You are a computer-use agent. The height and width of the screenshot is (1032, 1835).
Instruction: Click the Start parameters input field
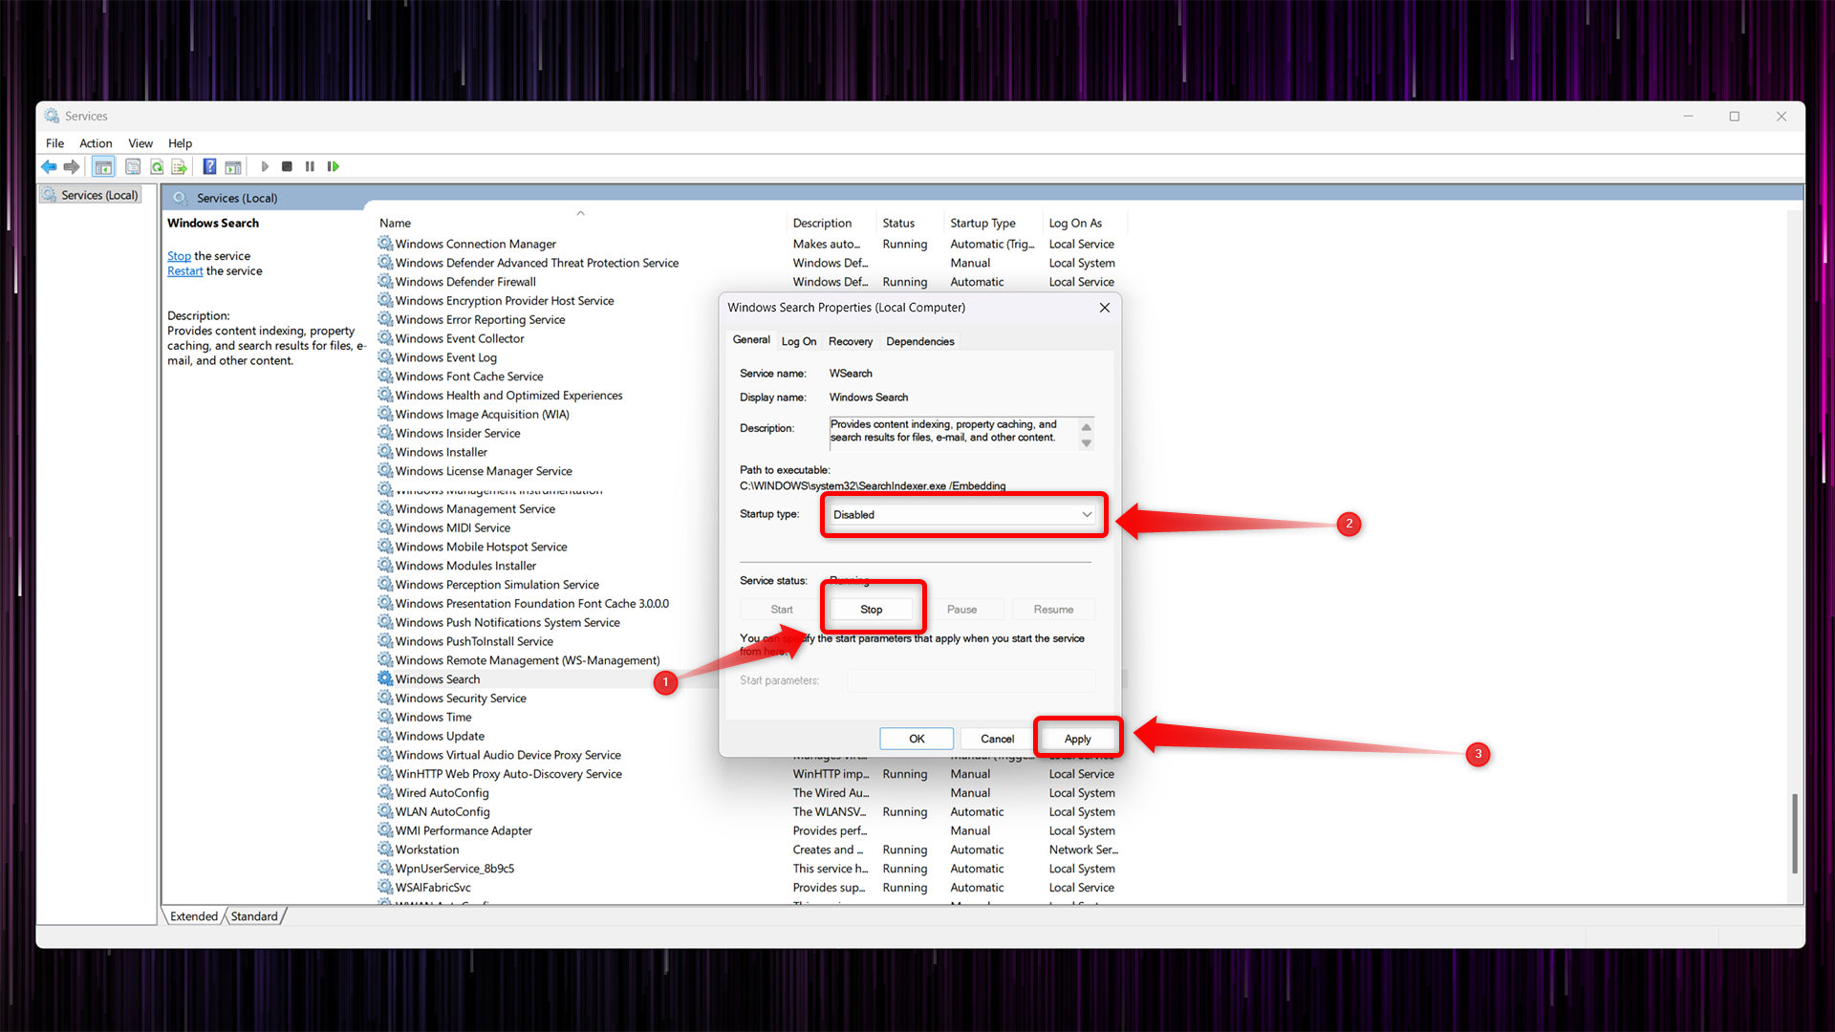coord(971,680)
